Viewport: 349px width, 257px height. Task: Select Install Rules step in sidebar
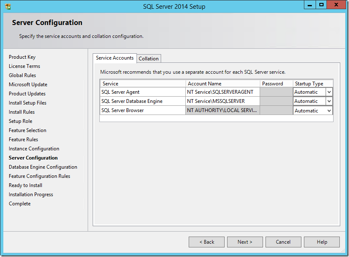(22, 112)
